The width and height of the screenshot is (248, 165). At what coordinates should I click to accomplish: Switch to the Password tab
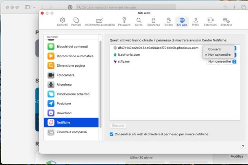point(124,22)
